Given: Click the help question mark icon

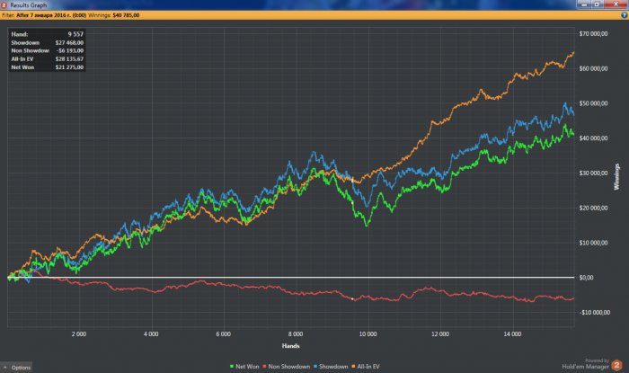Looking at the screenshot, I should tap(624, 15).
